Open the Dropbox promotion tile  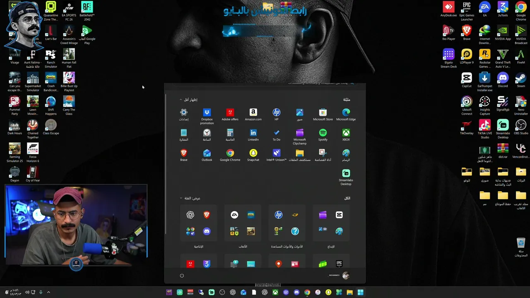click(207, 116)
